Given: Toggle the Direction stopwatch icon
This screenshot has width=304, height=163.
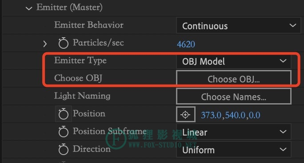Looking at the screenshot, I should click(x=64, y=149).
